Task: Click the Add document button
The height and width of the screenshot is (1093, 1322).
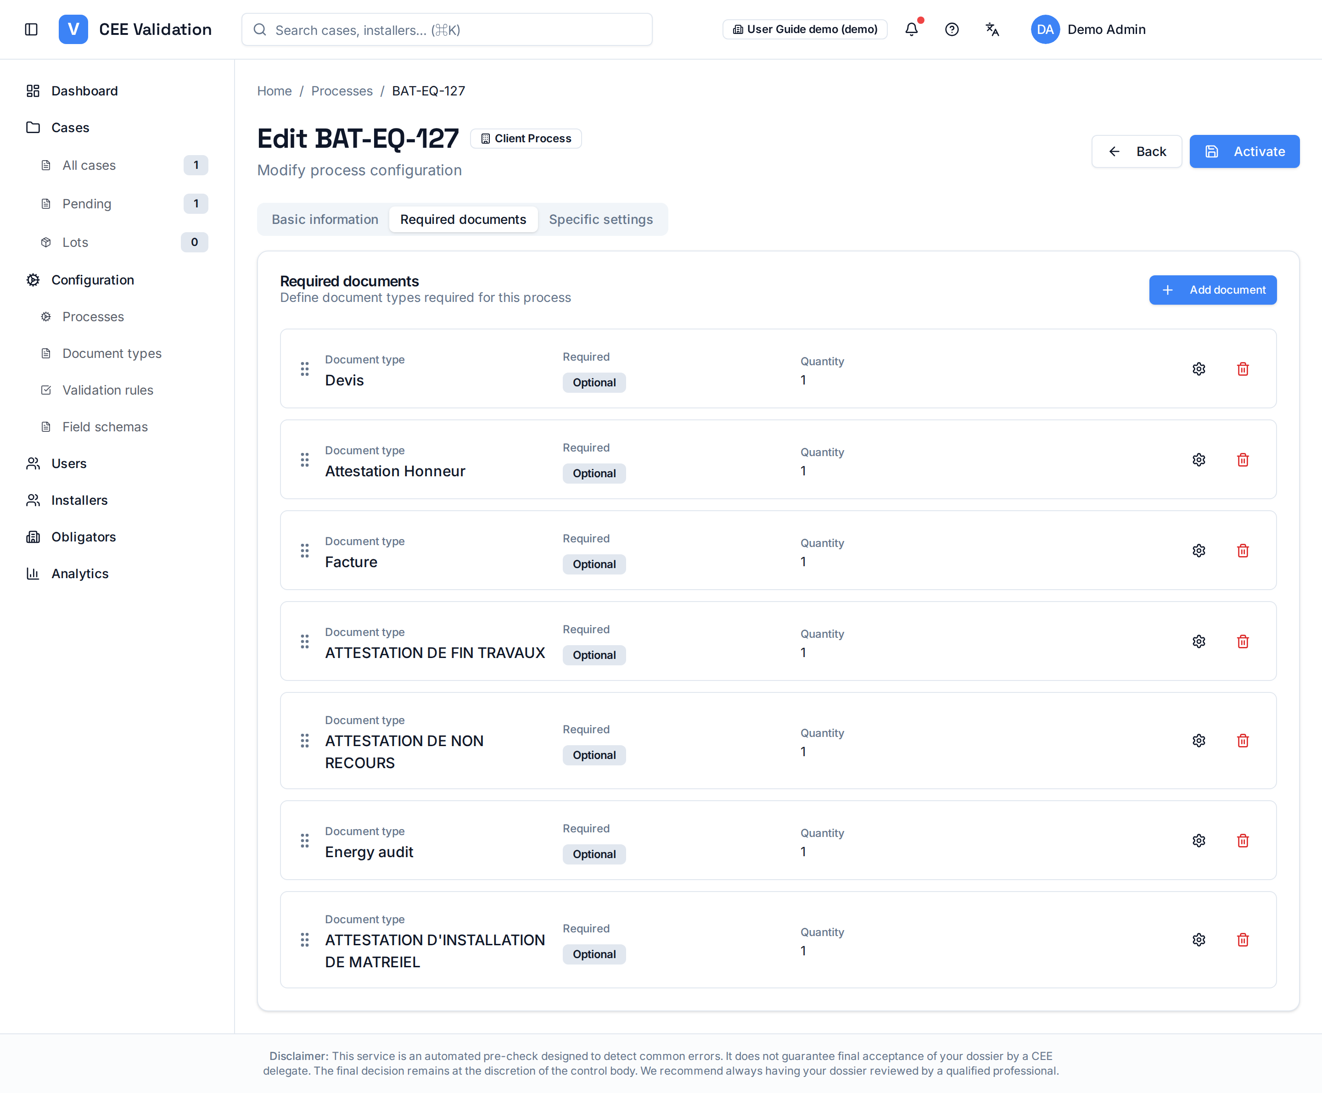Action: tap(1212, 290)
